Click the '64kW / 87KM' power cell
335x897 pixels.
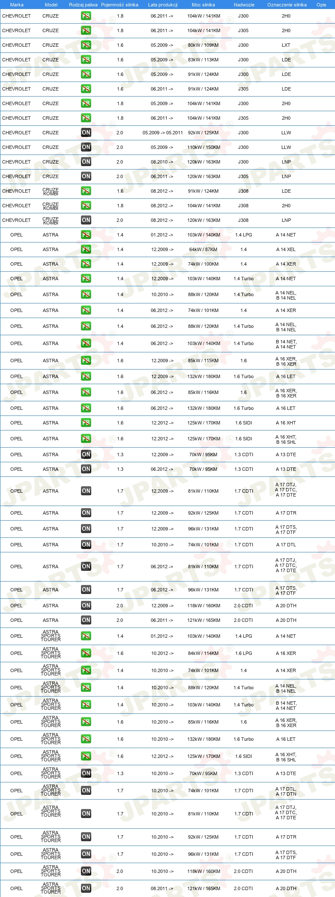pos(203,249)
